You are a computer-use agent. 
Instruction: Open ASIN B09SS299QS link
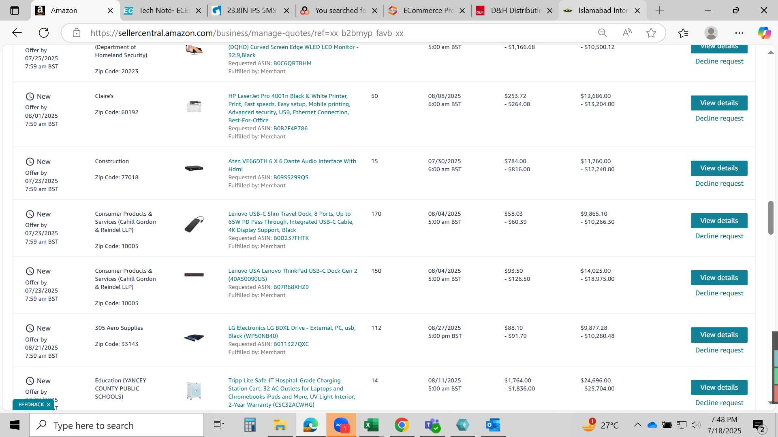(291, 177)
